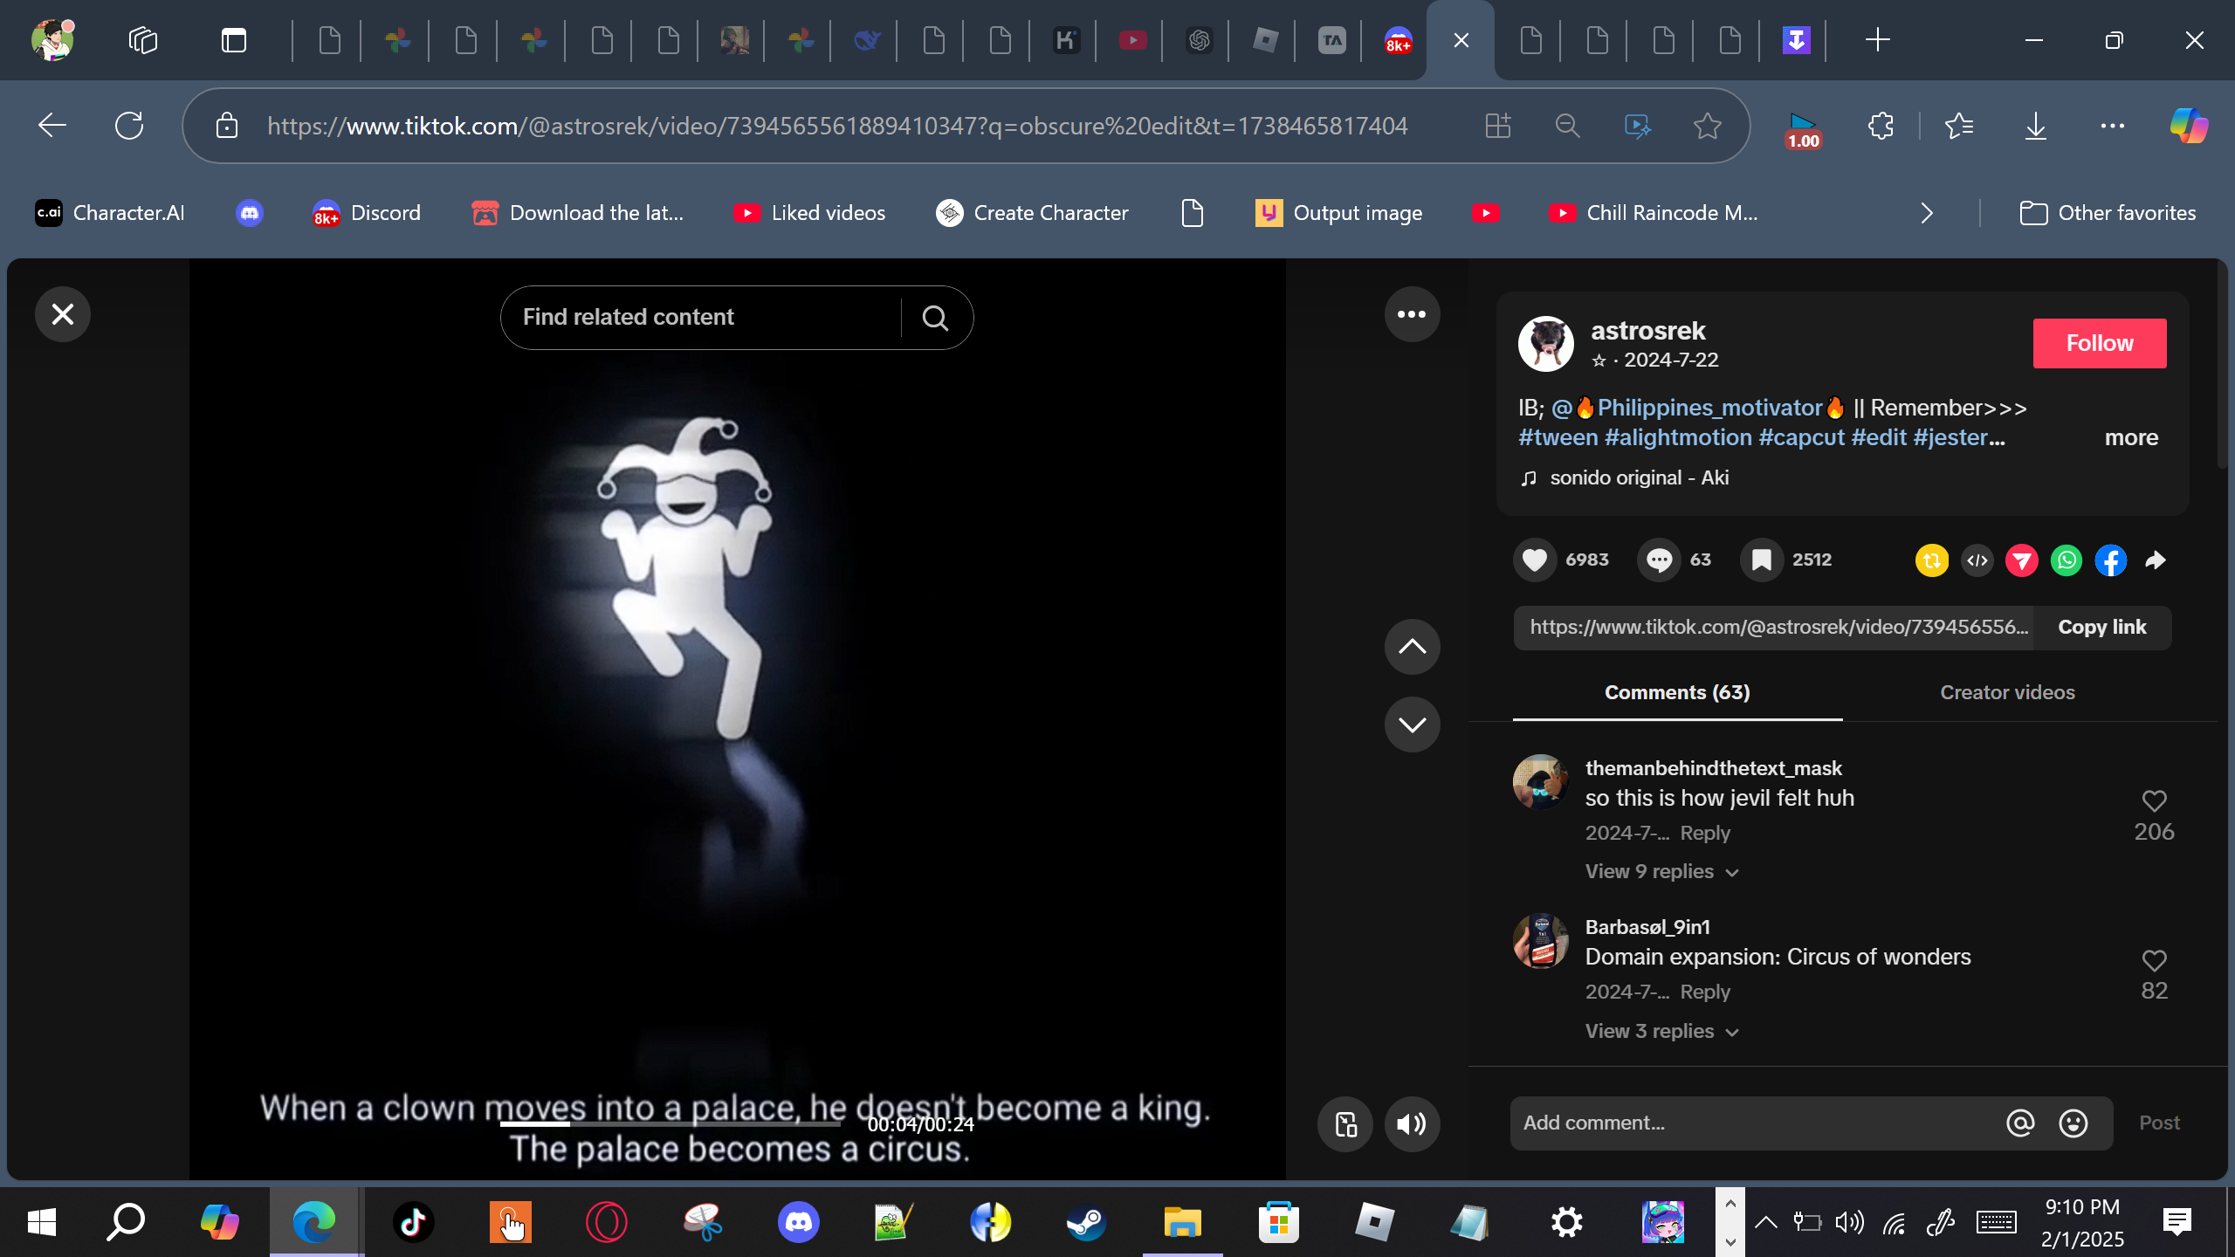Insert emoji in comment box

[x=2073, y=1123]
